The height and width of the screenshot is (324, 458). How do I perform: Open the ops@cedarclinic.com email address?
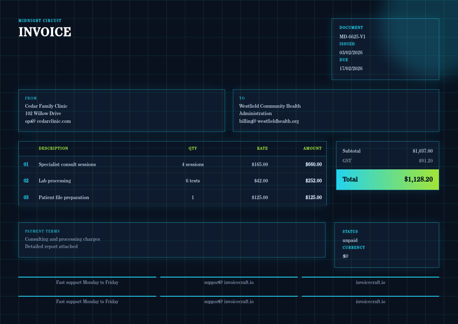click(48, 121)
